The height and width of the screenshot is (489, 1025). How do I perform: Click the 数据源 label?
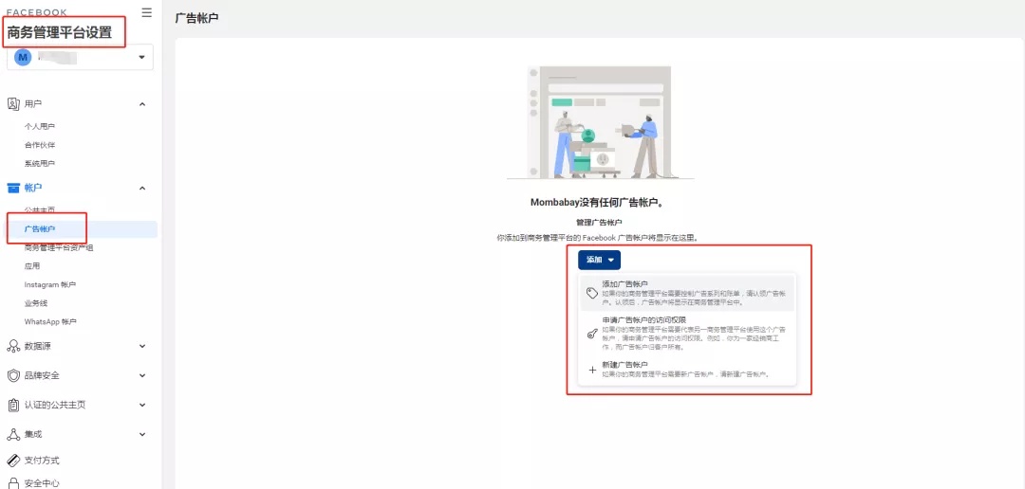pos(38,347)
